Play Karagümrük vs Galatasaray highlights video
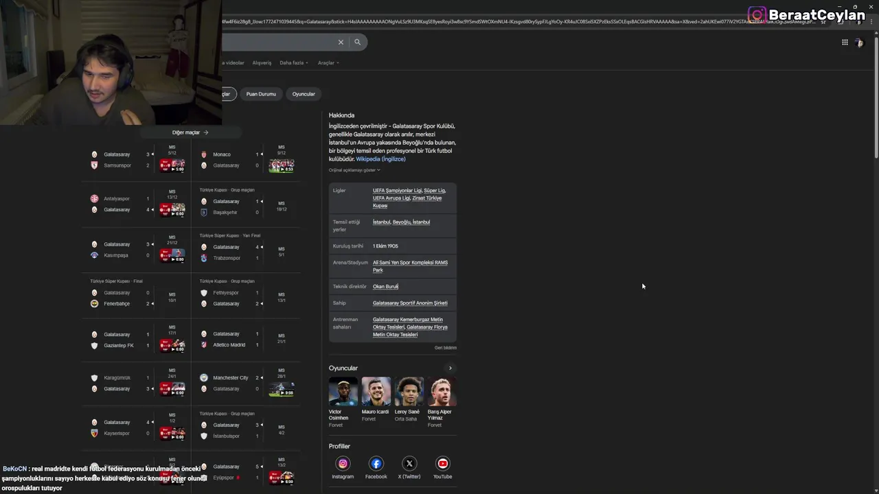 click(172, 389)
